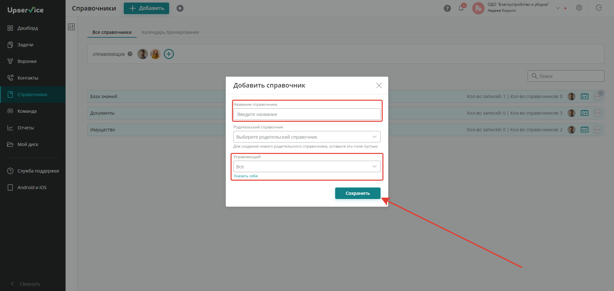Viewport: 614px width, 291px height.
Task: Expand the company account dropdown chevron
Action: pos(558,8)
